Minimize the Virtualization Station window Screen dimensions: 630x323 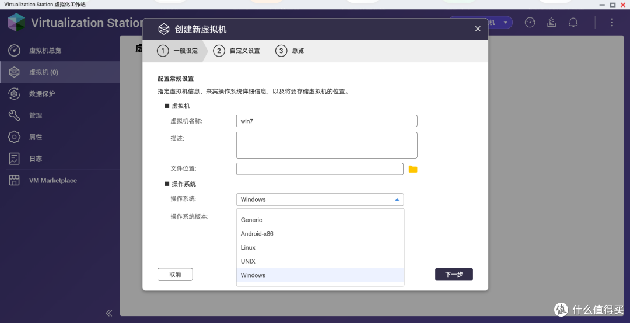tap(602, 5)
